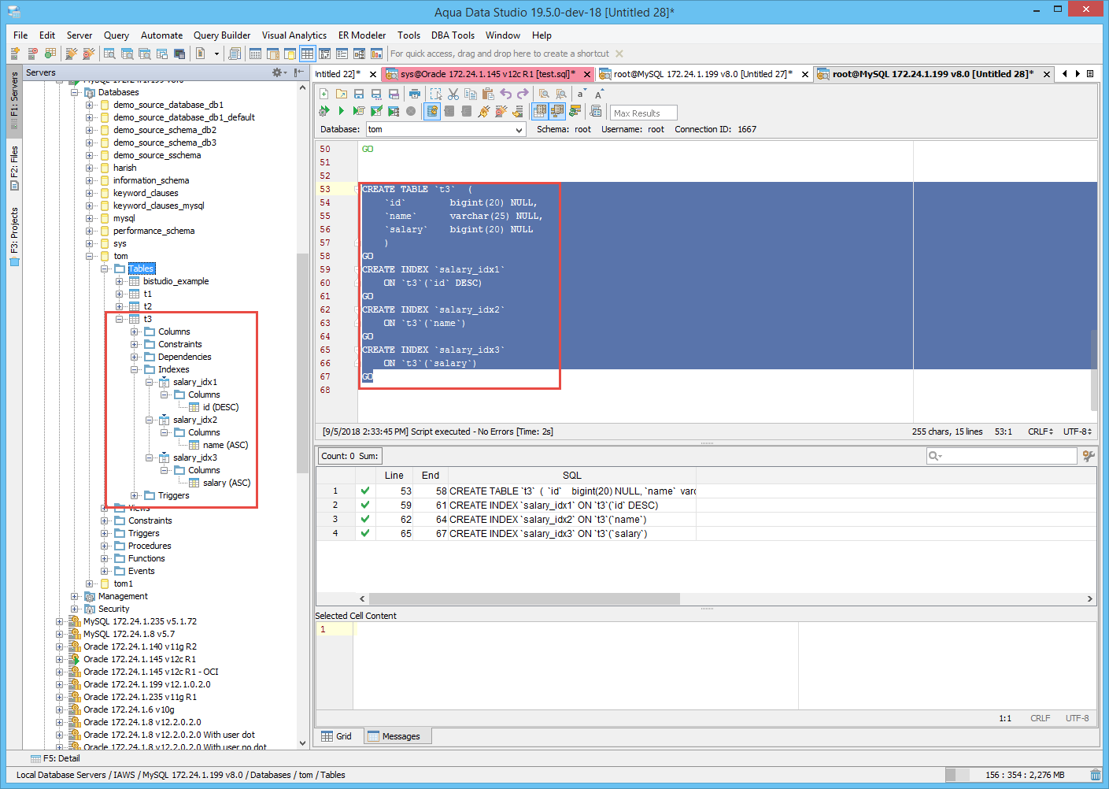The height and width of the screenshot is (789, 1109).
Task: Expand the Procedures folder node
Action: (x=105, y=546)
